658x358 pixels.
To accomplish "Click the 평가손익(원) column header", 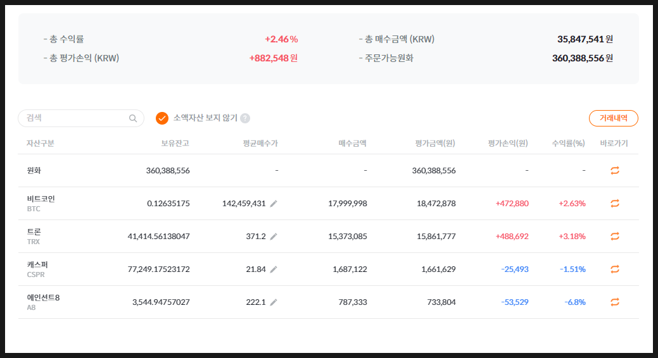I will click(508, 144).
